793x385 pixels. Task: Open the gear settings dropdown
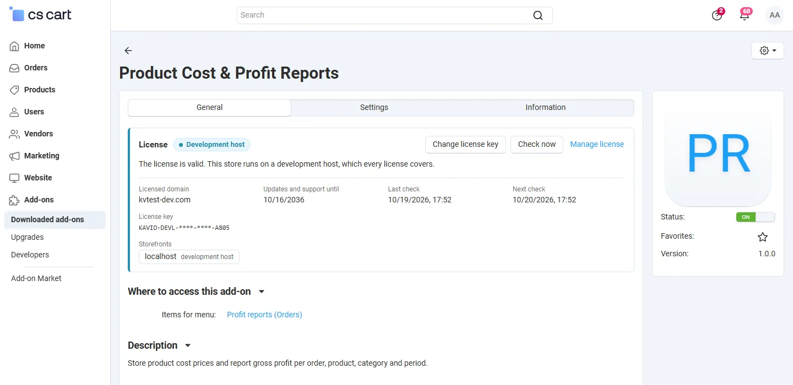click(x=768, y=51)
